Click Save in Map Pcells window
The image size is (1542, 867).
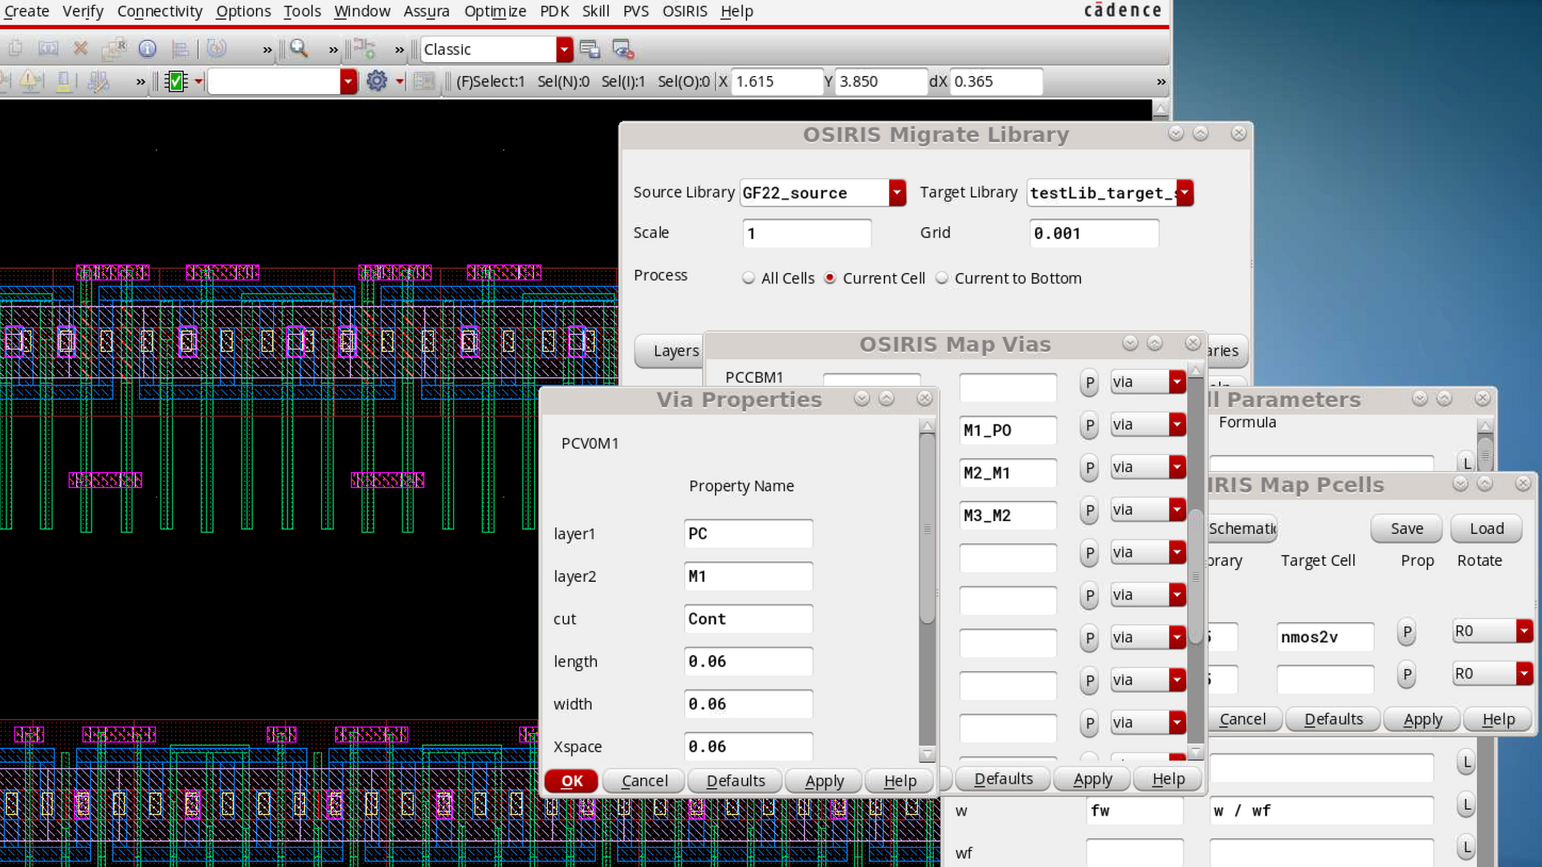1406,529
